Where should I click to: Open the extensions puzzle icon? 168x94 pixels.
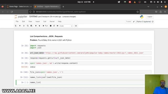point(161,12)
